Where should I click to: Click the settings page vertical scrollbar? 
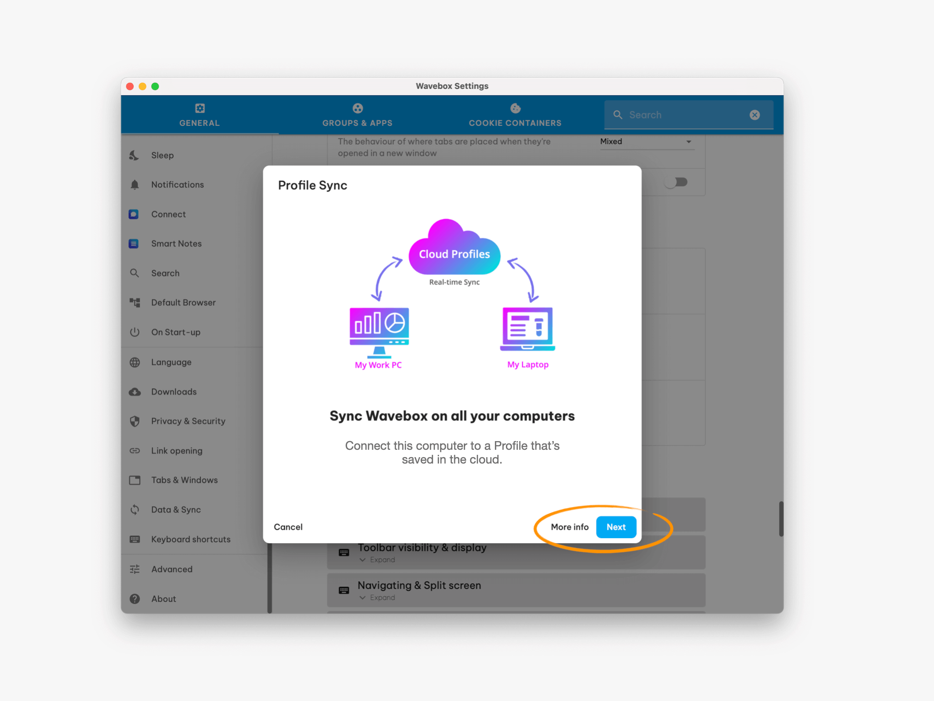(781, 519)
